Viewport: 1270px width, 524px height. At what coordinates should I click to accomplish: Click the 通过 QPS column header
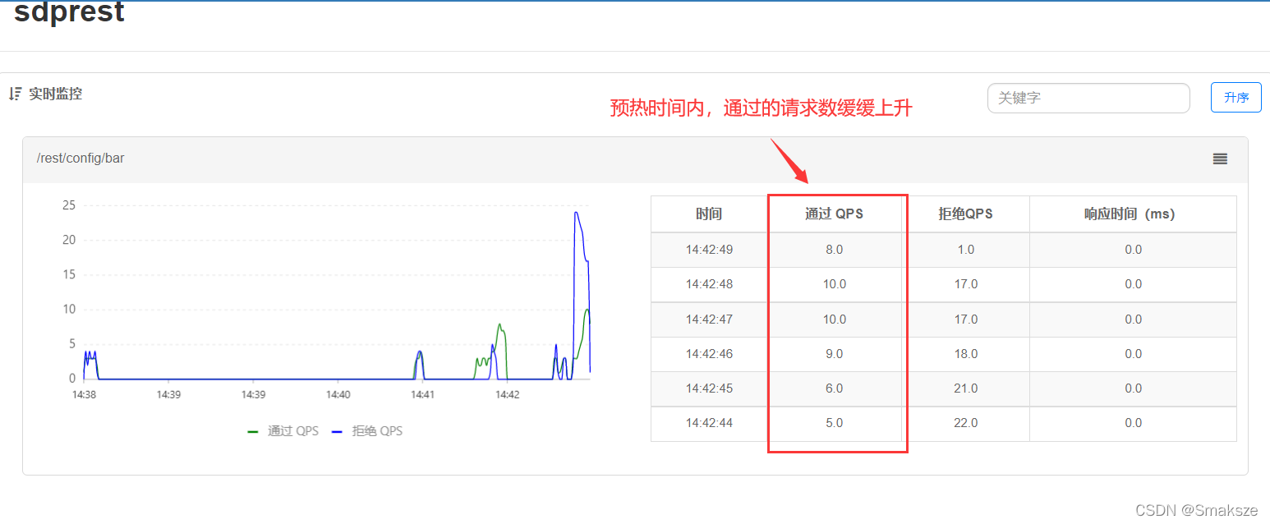click(835, 214)
